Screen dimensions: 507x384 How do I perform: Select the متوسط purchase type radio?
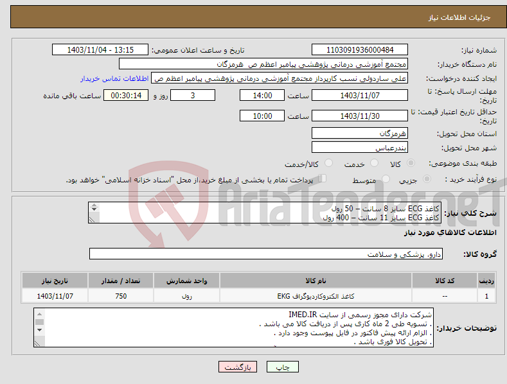click(386, 179)
